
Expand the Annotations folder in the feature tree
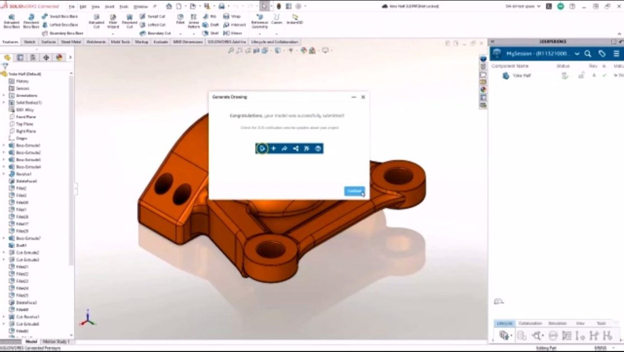(4, 95)
